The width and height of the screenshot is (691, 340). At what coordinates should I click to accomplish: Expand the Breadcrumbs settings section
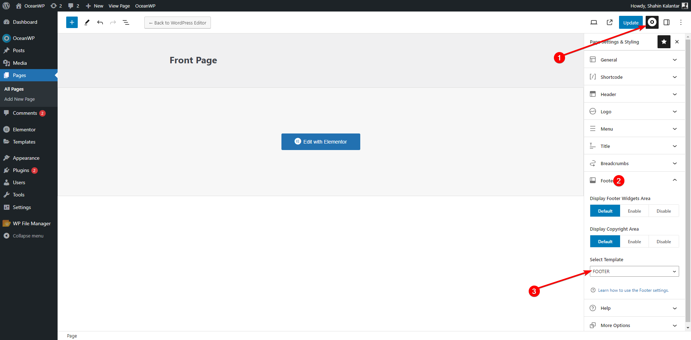(x=634, y=163)
